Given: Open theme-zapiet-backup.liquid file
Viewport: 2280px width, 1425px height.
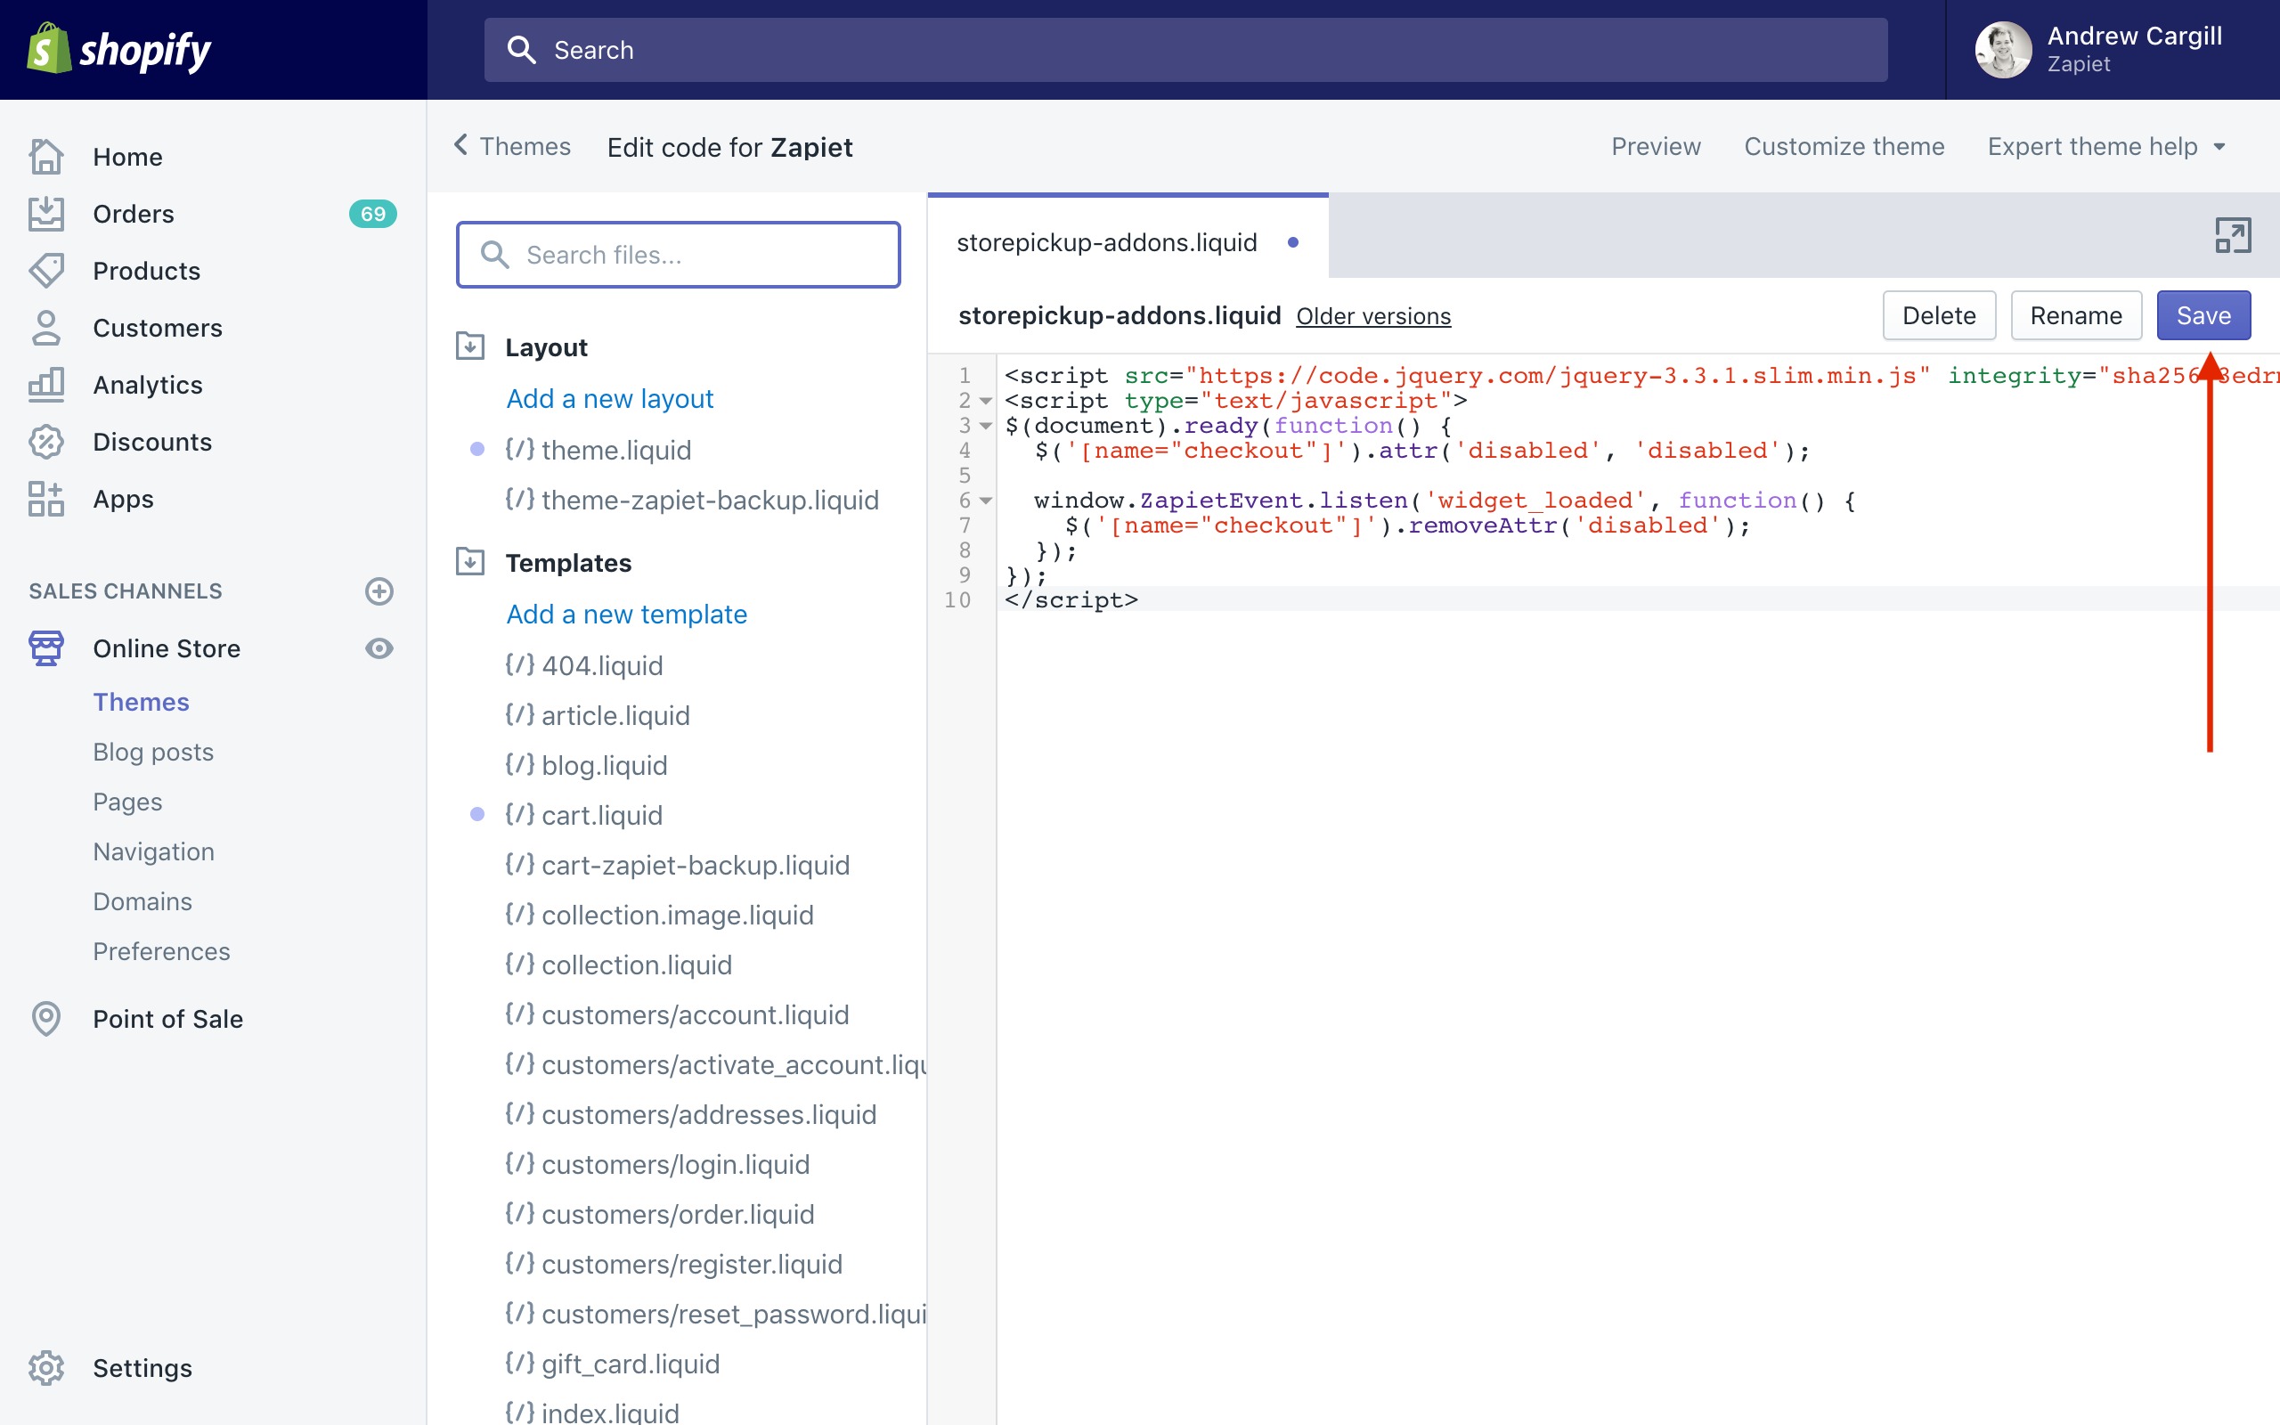Looking at the screenshot, I should pos(691,500).
